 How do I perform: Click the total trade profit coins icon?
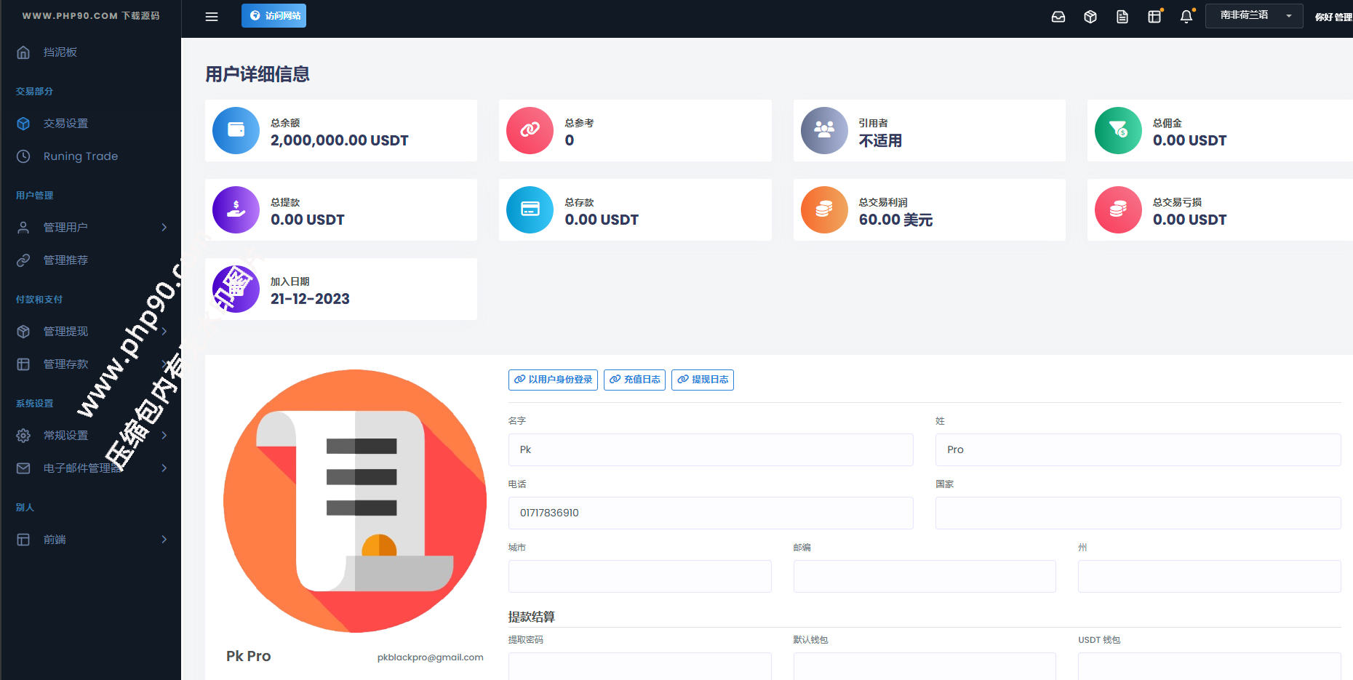pos(823,210)
